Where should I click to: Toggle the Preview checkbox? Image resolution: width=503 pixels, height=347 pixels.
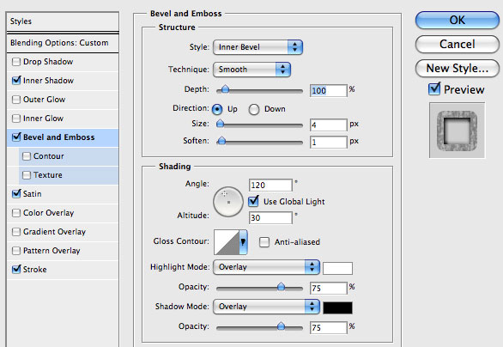click(434, 89)
